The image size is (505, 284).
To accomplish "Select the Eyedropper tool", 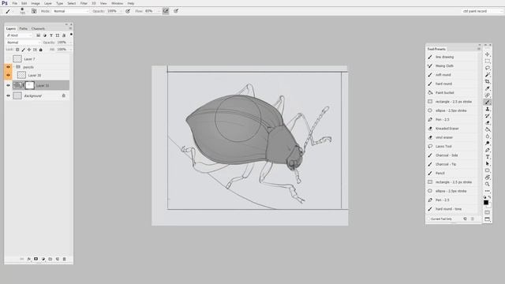I will coord(488,88).
